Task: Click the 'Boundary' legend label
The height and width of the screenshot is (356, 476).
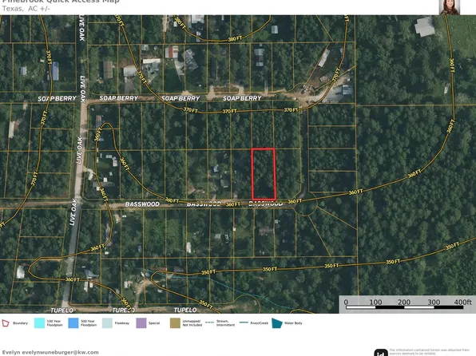Action: coord(20,323)
